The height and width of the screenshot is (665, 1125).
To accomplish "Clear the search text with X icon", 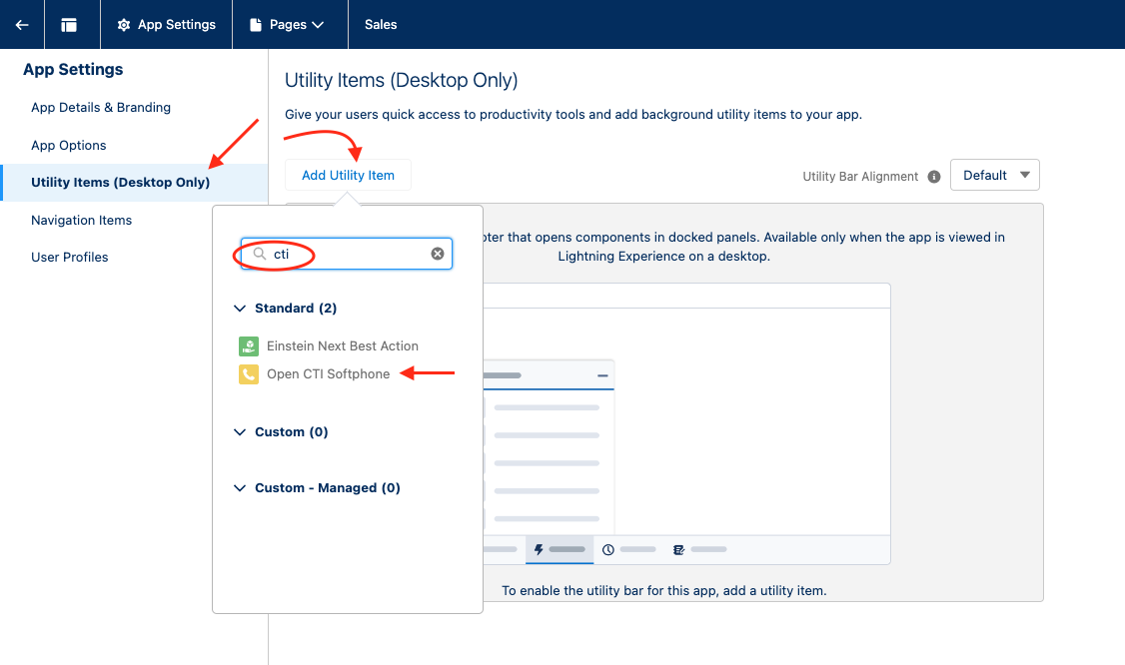I will [x=437, y=254].
